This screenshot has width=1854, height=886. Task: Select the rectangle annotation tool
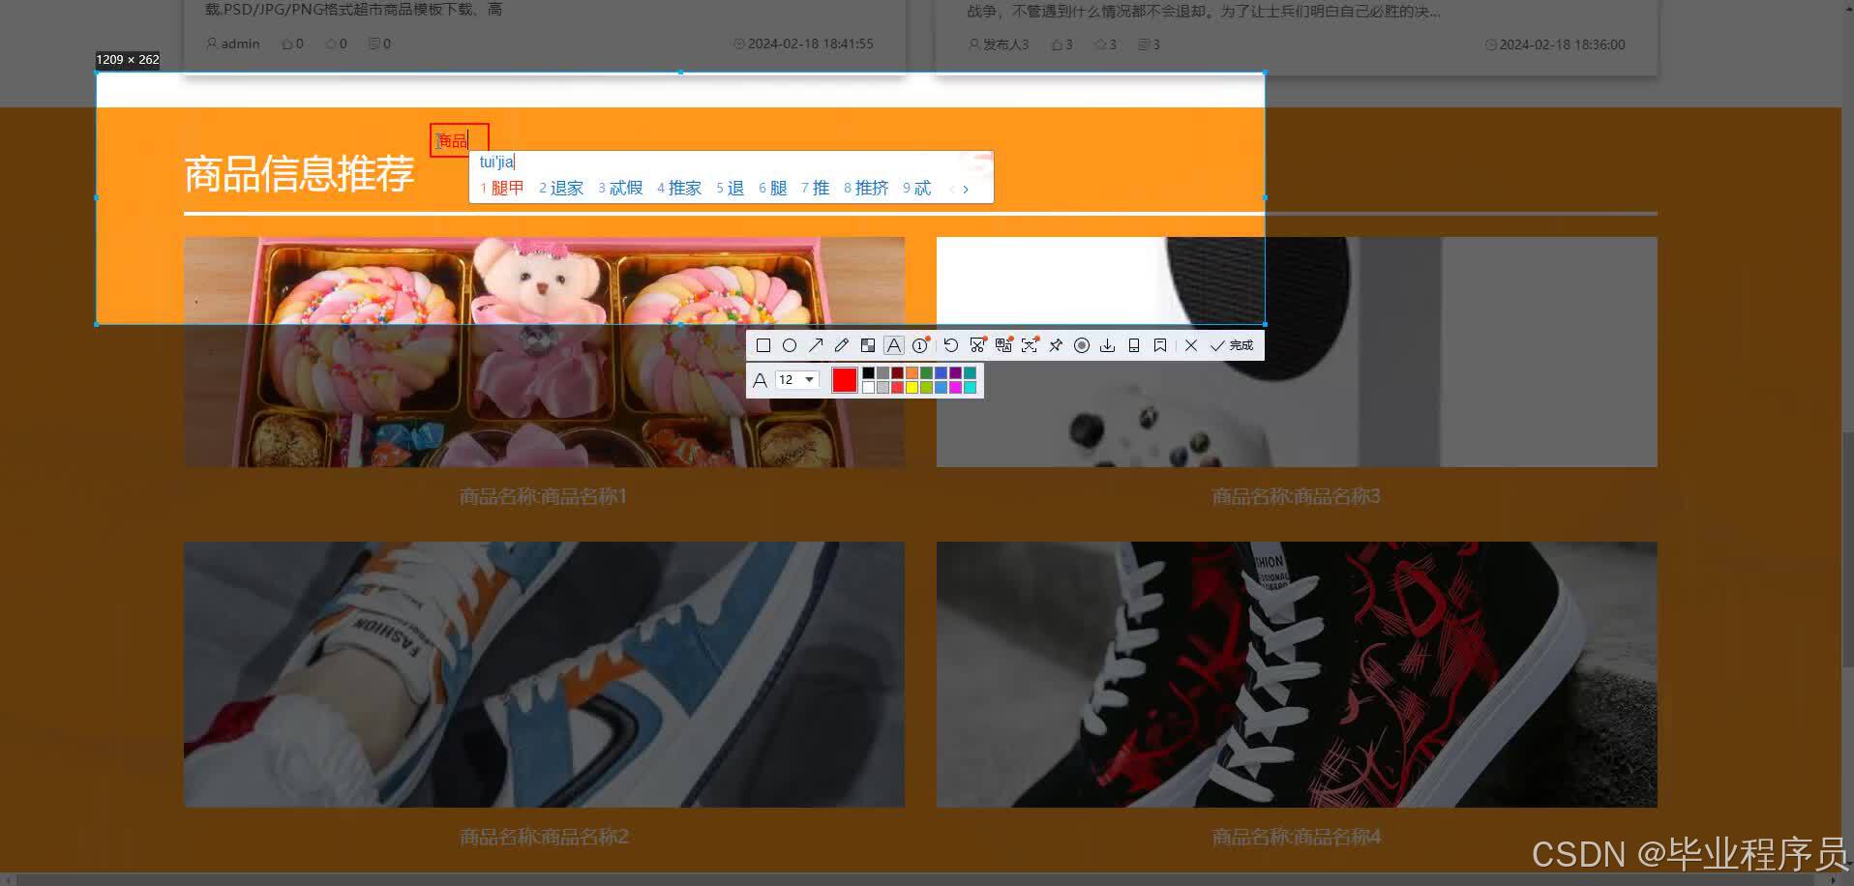[x=763, y=345]
